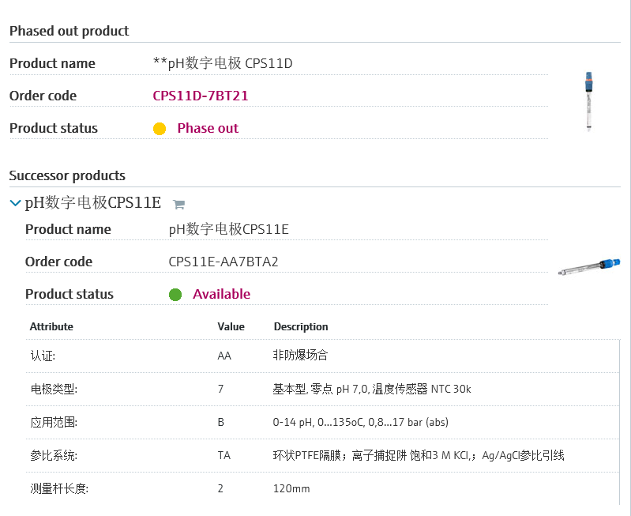Viewport: 631px width, 516px height.
Task: Click the green Available status dot
Action: pos(175,295)
